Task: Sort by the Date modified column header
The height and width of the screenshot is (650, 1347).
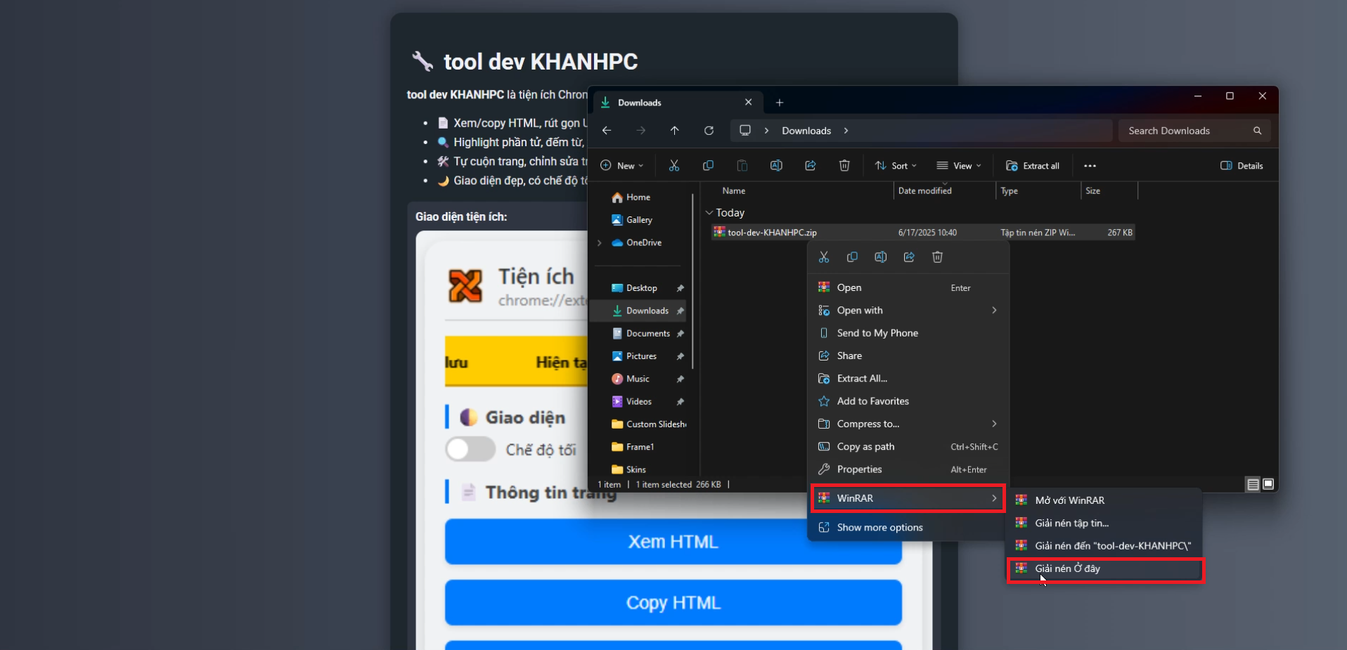Action: tap(944, 191)
